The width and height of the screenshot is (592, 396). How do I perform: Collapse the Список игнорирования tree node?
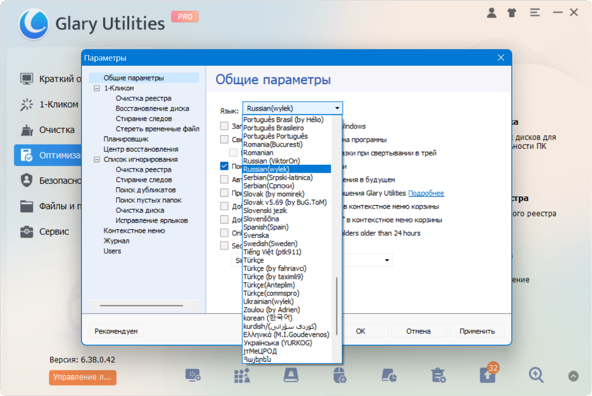(x=97, y=159)
